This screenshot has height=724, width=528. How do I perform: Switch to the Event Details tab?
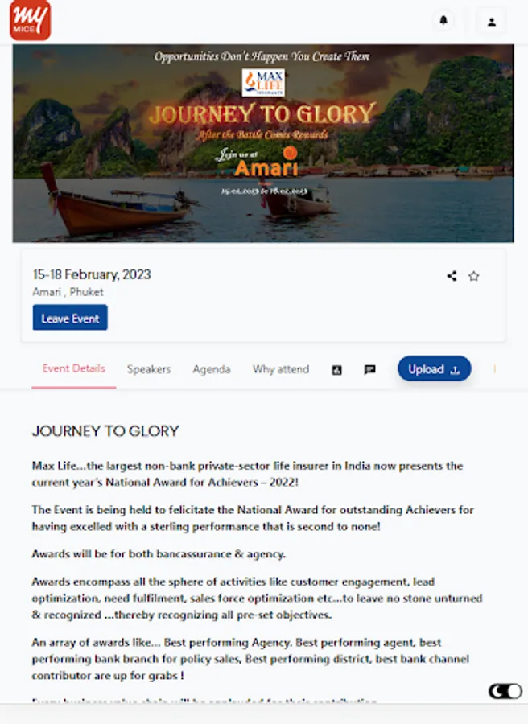coord(74,368)
